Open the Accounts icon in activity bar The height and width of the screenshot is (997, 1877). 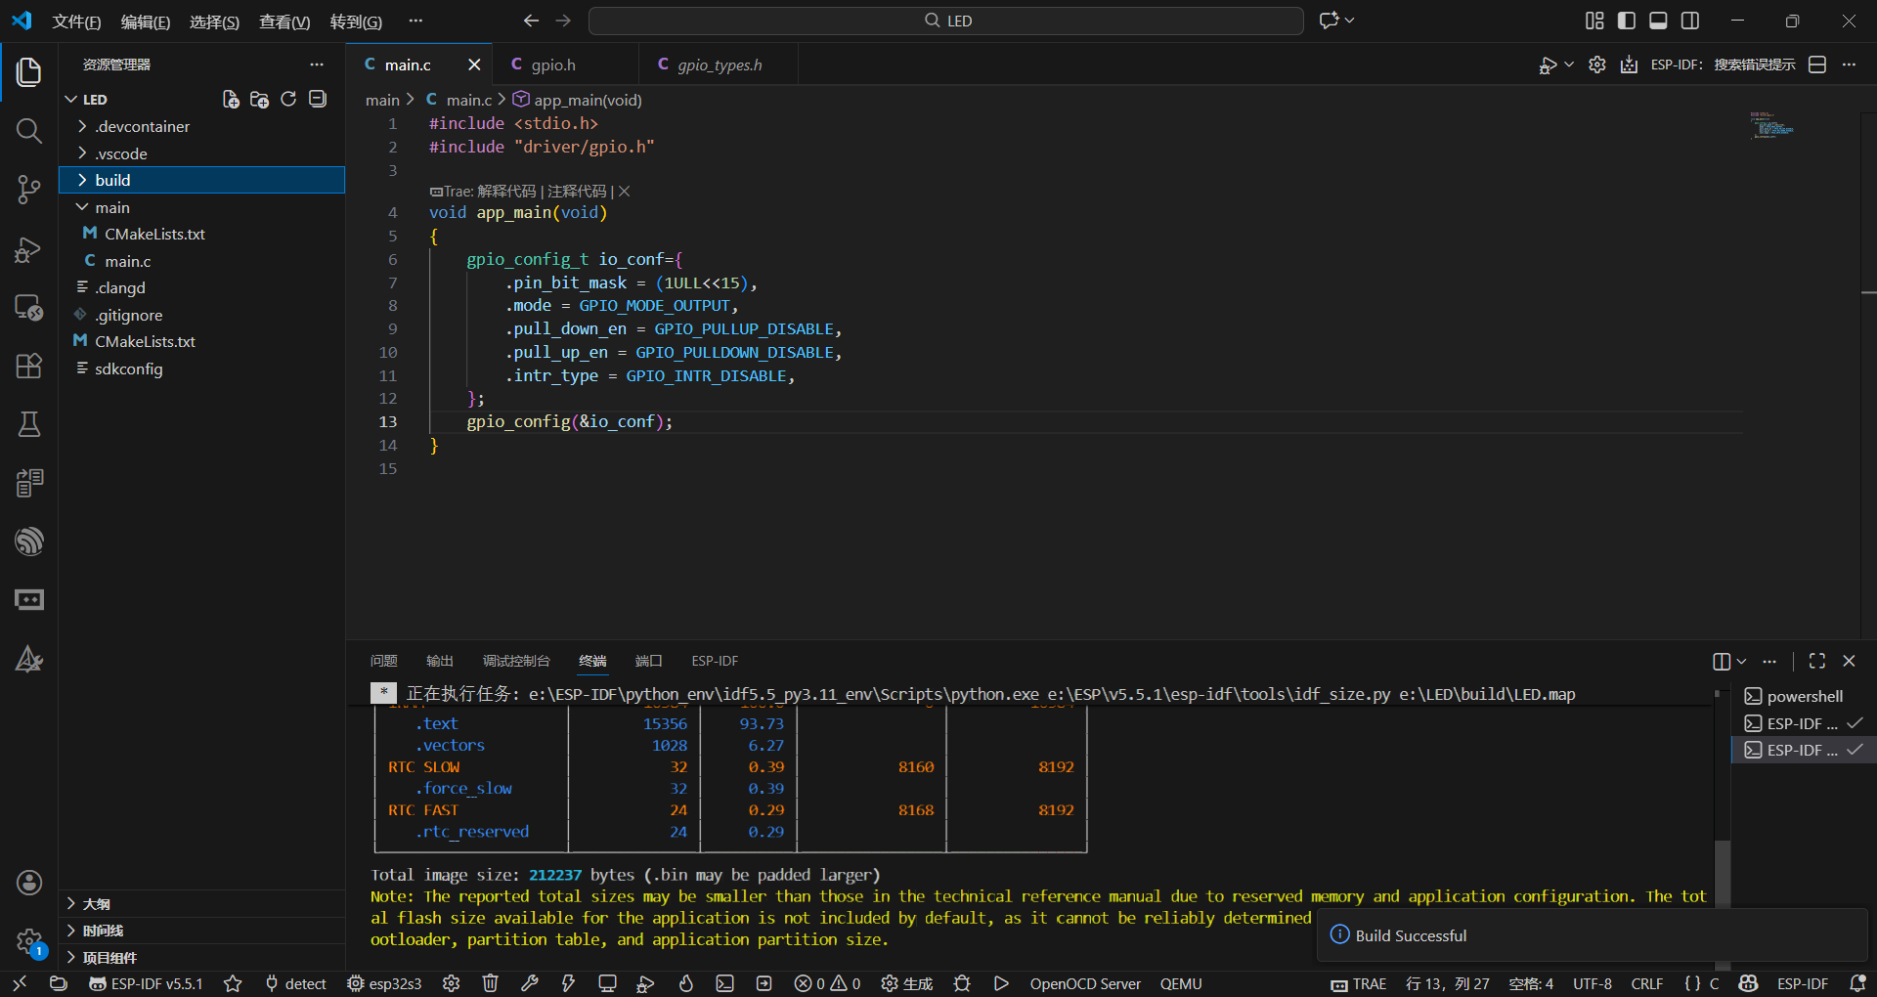point(29,883)
